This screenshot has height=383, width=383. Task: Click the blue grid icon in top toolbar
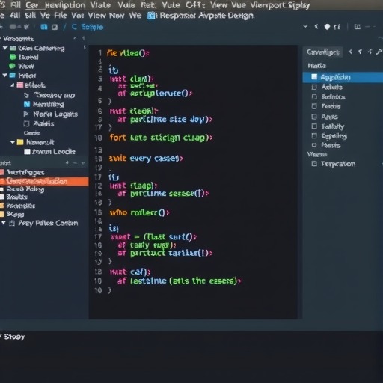click(44, 27)
